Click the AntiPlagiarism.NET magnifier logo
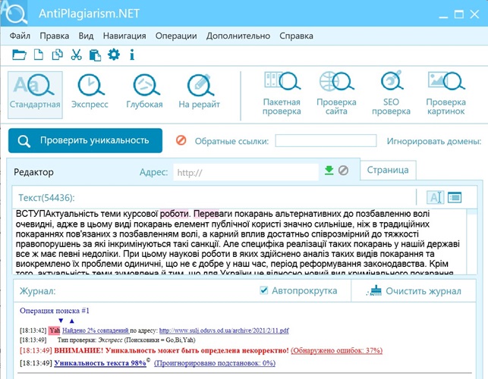Viewport: 488px width, 379px height. pos(14,13)
